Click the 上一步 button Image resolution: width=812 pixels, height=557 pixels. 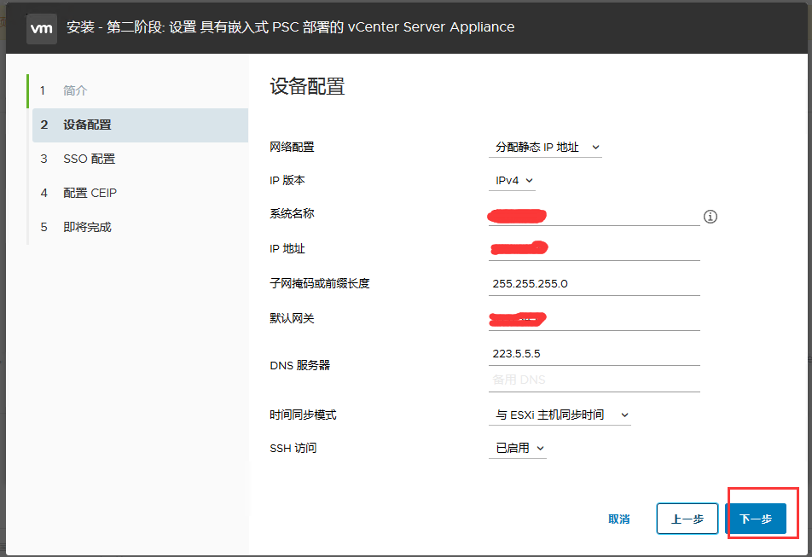687,519
